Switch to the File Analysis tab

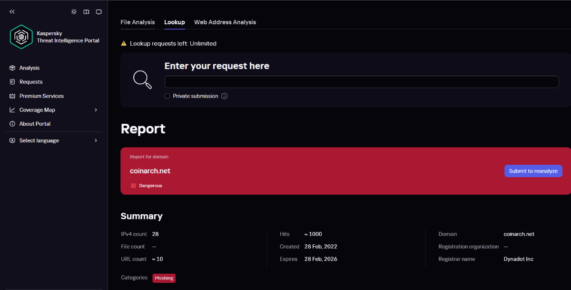point(138,22)
